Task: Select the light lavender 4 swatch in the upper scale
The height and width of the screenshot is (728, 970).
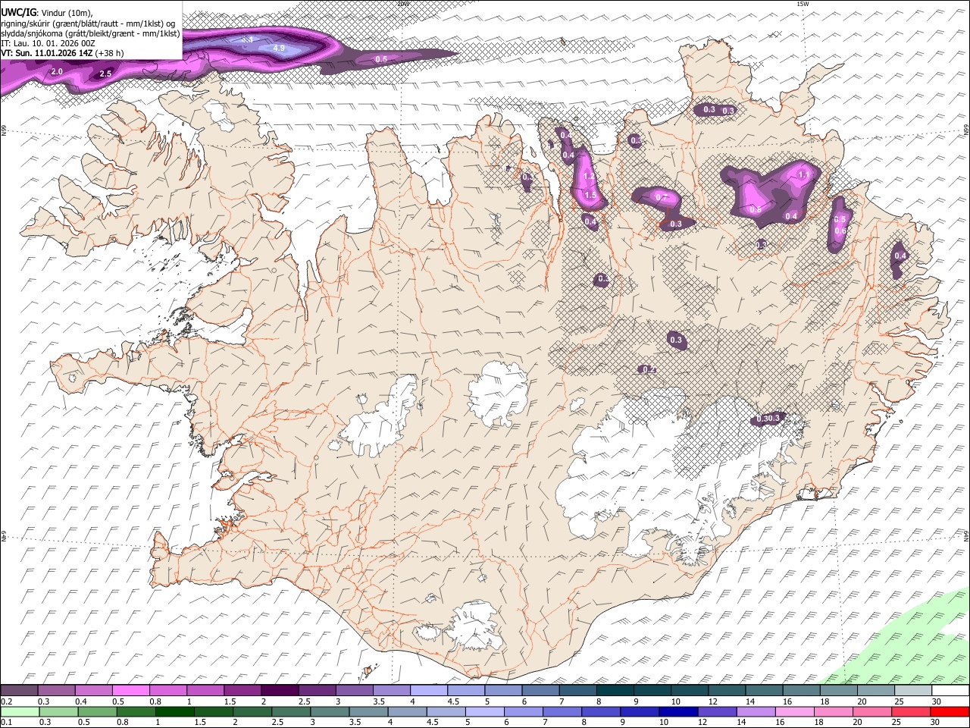Action: pos(428,691)
